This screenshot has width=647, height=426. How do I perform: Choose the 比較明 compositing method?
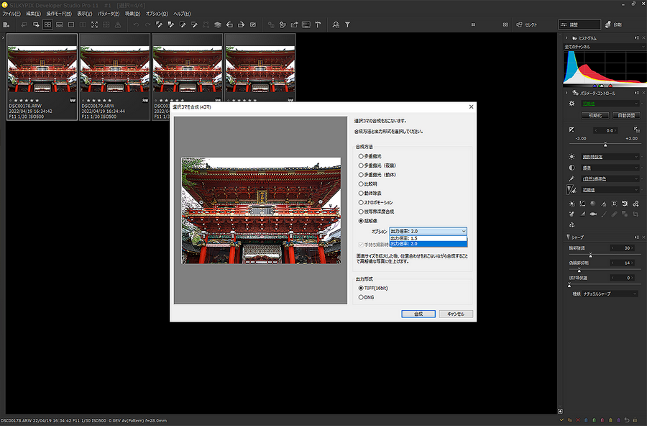[361, 184]
